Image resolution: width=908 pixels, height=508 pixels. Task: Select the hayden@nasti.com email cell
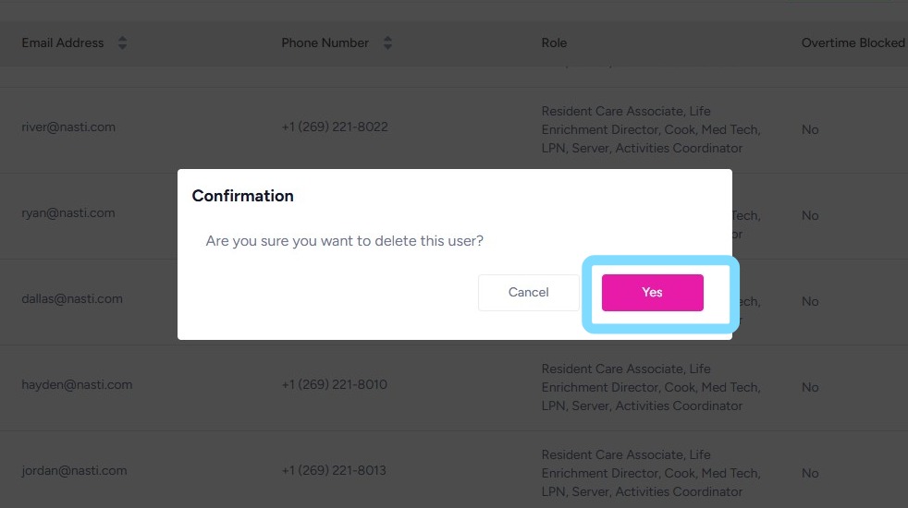point(77,385)
